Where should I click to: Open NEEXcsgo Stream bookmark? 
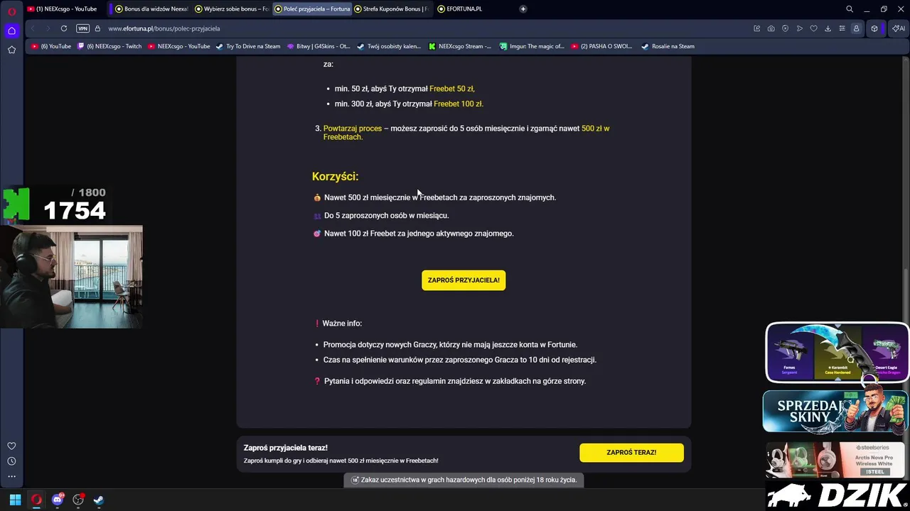[x=460, y=46]
